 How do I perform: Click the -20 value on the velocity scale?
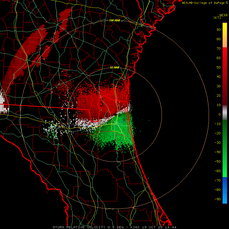point(218,133)
